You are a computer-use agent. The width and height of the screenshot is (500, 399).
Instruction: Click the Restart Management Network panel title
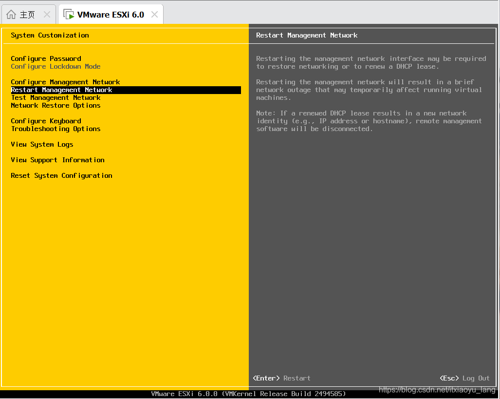pyautogui.click(x=307, y=35)
